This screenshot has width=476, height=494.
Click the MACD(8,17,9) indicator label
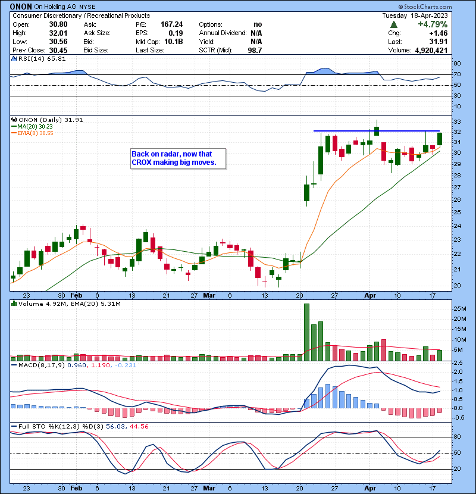click(42, 365)
